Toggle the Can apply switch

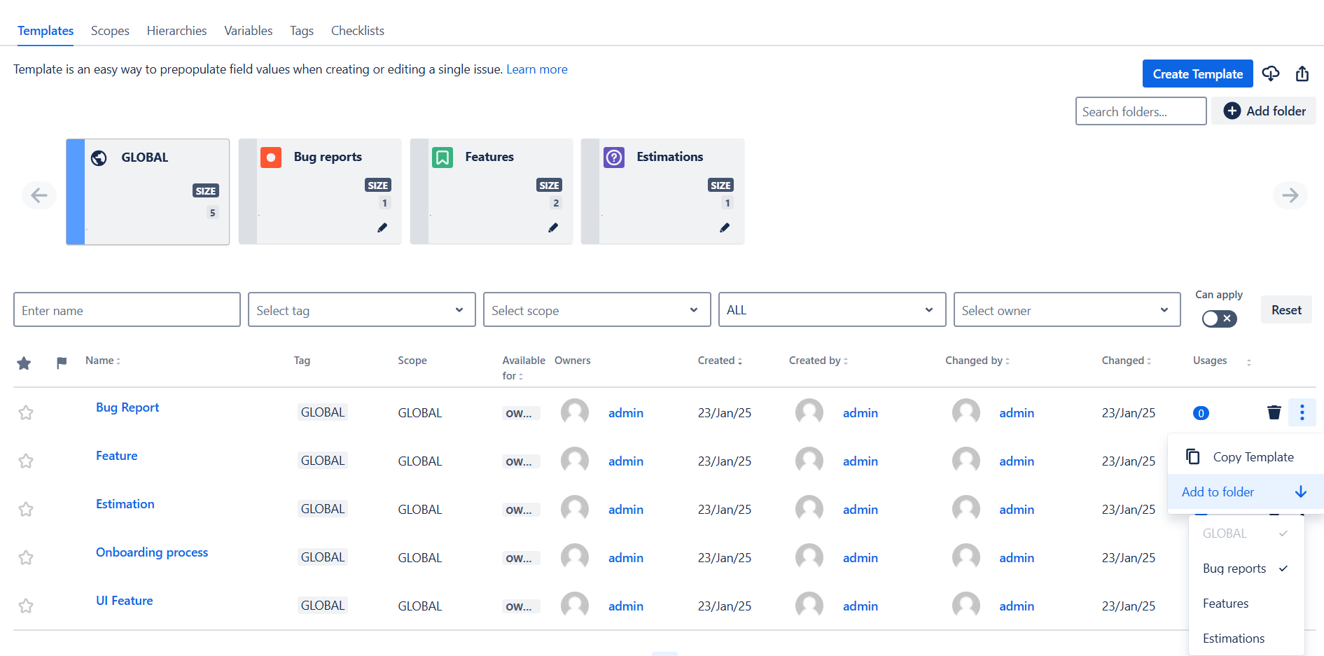point(1219,319)
